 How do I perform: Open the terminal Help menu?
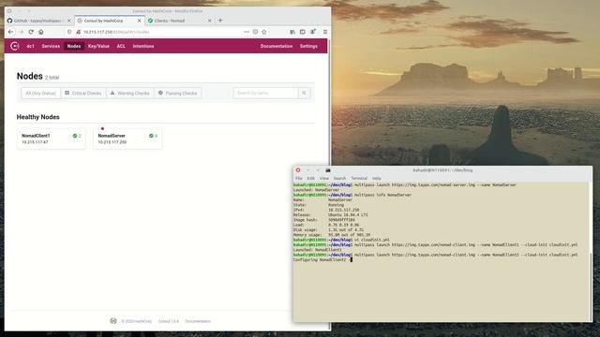[x=377, y=179]
